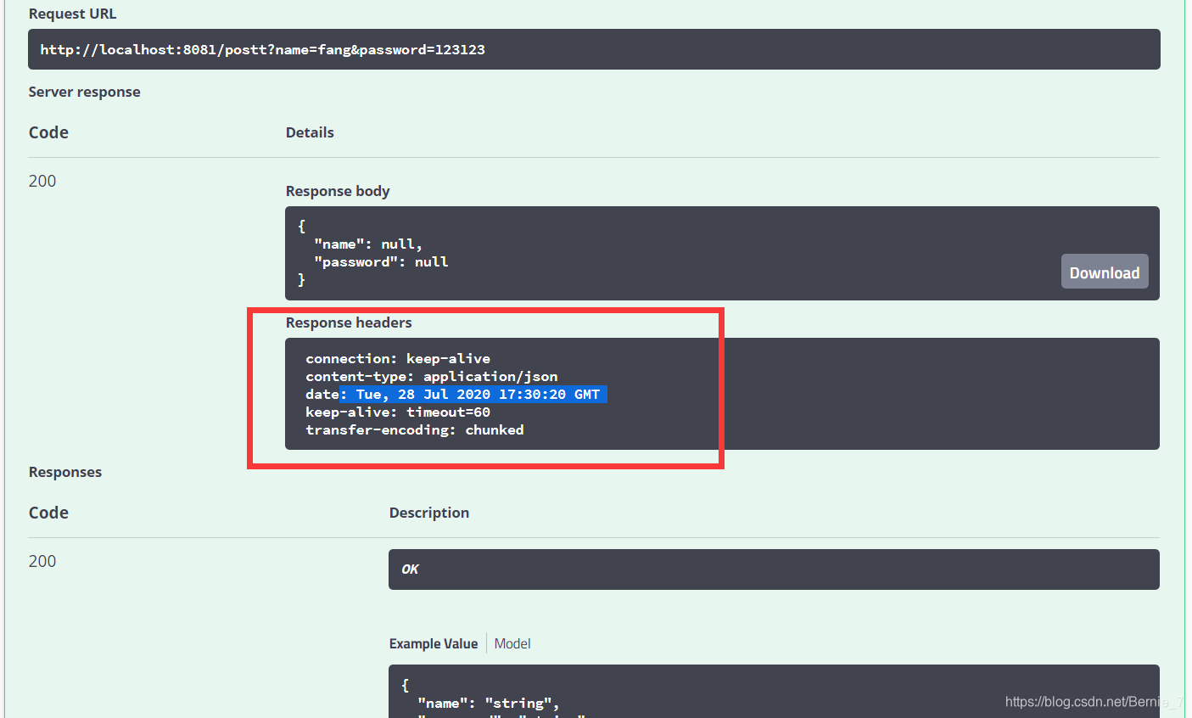Screen dimensions: 1192x718
Task: Click the 200 code under Server response
Action: point(42,181)
